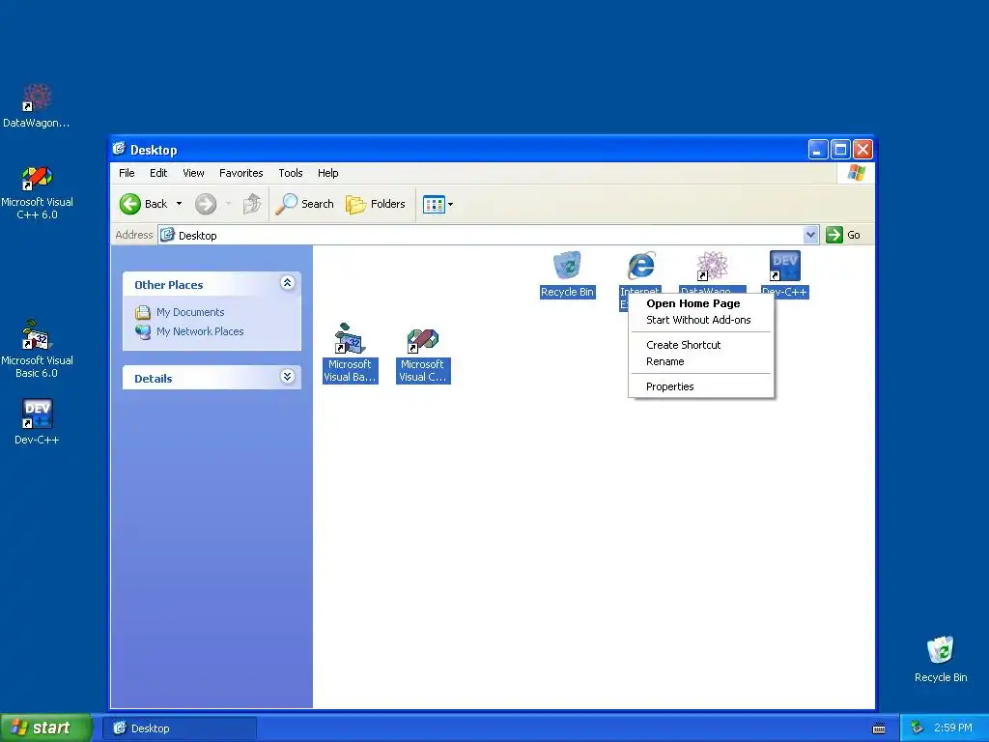Select Dev-C++ shortcut on desktop background
This screenshot has height=742, width=989.
[37, 422]
